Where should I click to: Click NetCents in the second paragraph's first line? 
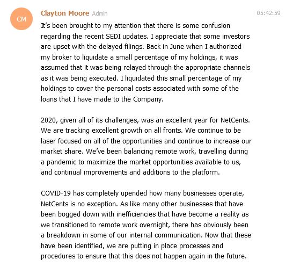pos(235,120)
